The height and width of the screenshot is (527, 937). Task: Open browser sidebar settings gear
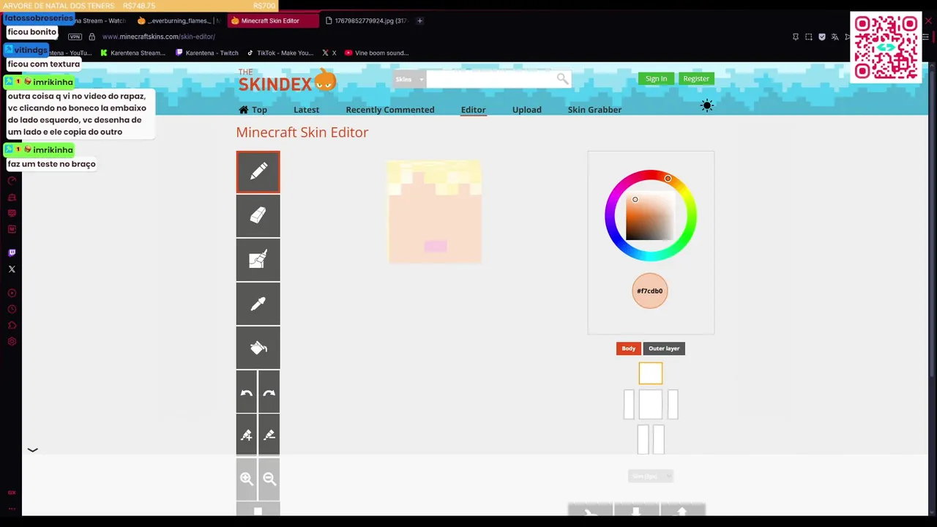point(12,342)
